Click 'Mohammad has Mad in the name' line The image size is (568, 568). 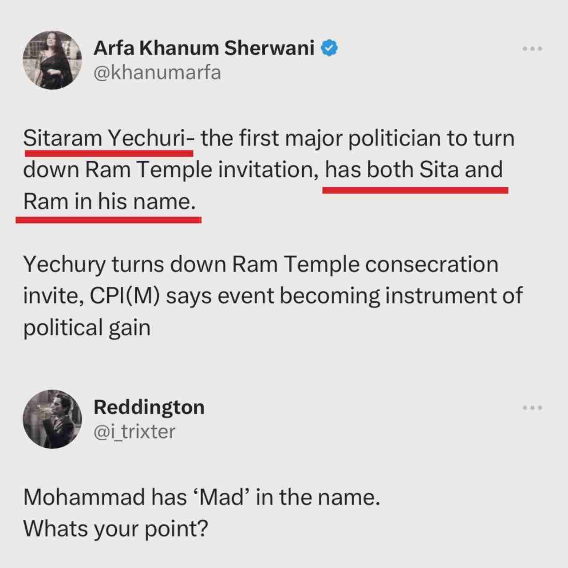coord(201,497)
